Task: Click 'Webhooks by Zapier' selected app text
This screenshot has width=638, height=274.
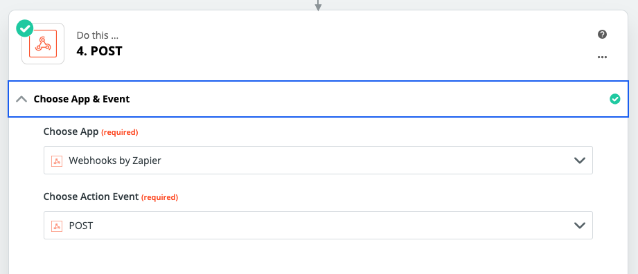Action: (x=115, y=161)
